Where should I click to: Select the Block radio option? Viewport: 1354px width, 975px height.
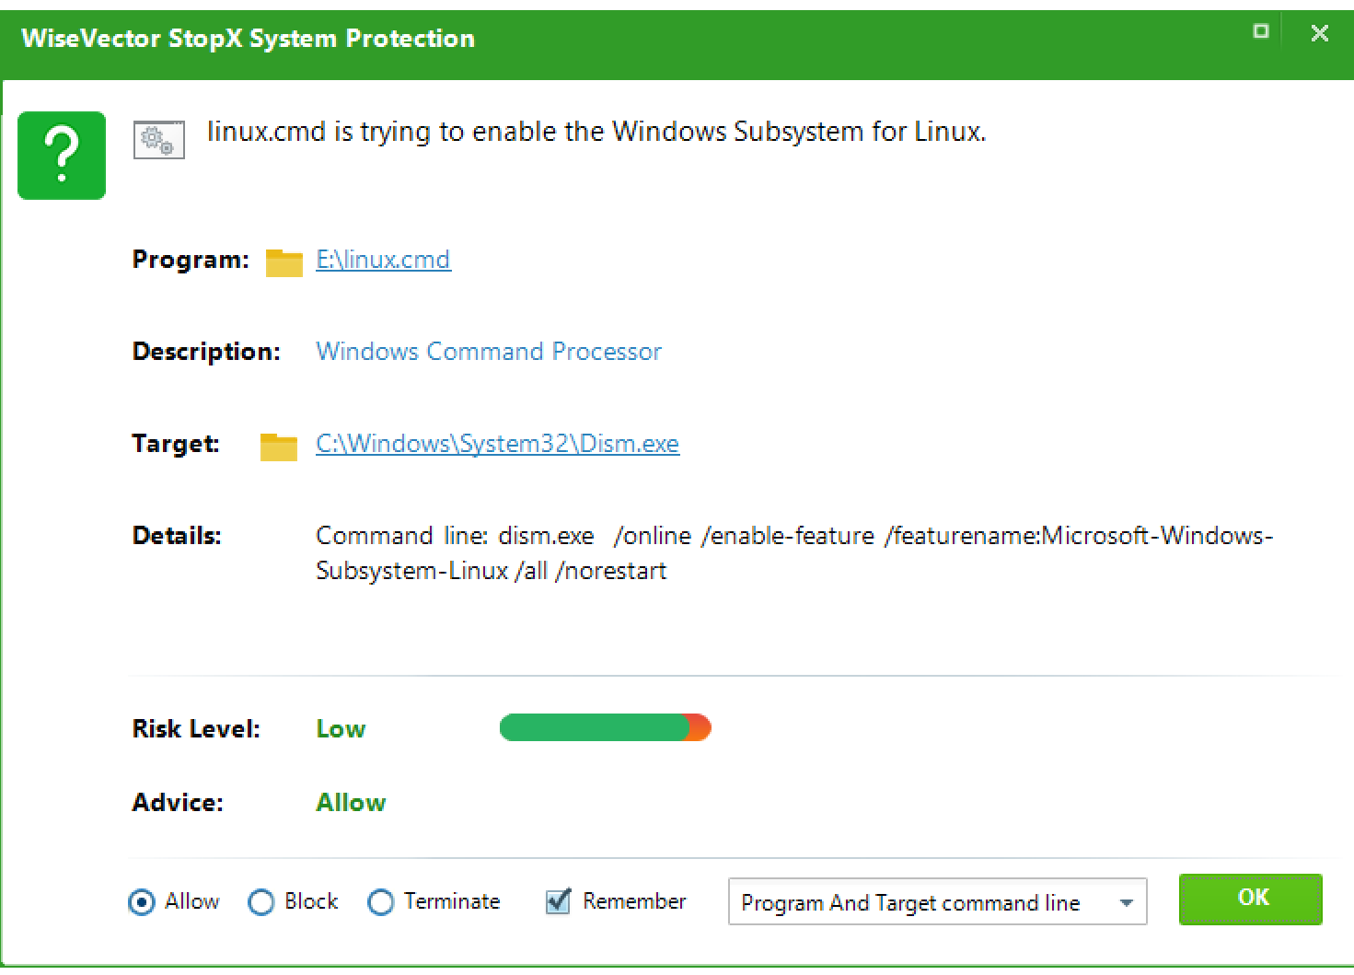(x=261, y=902)
